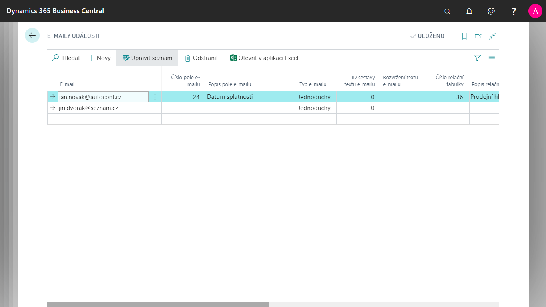Open the Settings gear menu
Viewport: 546px width, 307px height.
coord(491,11)
